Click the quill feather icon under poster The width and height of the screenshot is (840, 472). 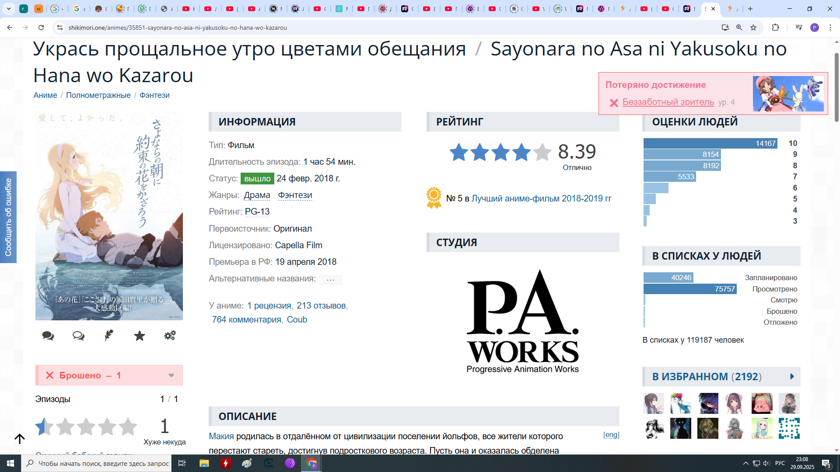tap(109, 335)
